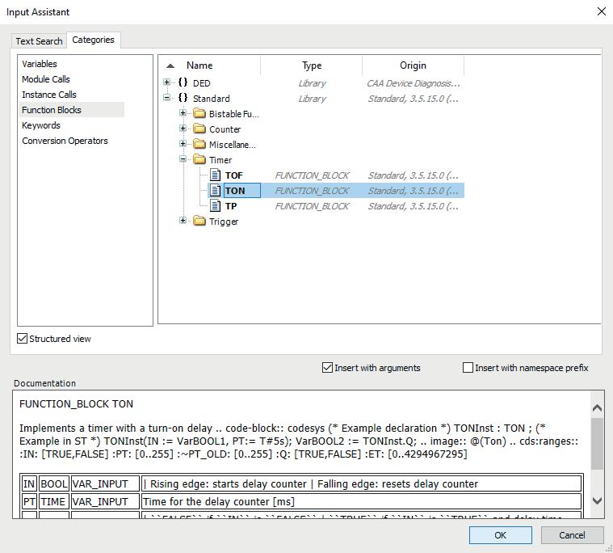The width and height of the screenshot is (613, 553).
Task: Click the TP function block document icon
Action: point(215,205)
